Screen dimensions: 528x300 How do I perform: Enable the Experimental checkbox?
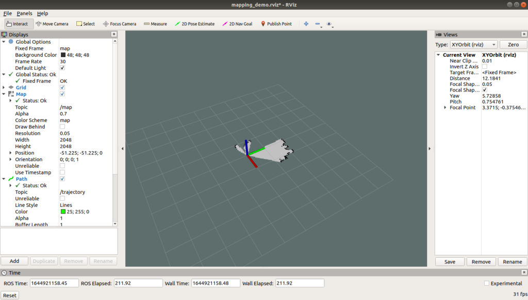487,284
